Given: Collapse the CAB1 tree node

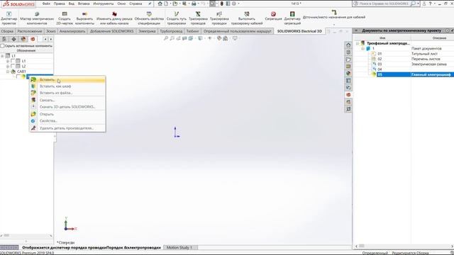Looking at the screenshot, I should 8,72.
